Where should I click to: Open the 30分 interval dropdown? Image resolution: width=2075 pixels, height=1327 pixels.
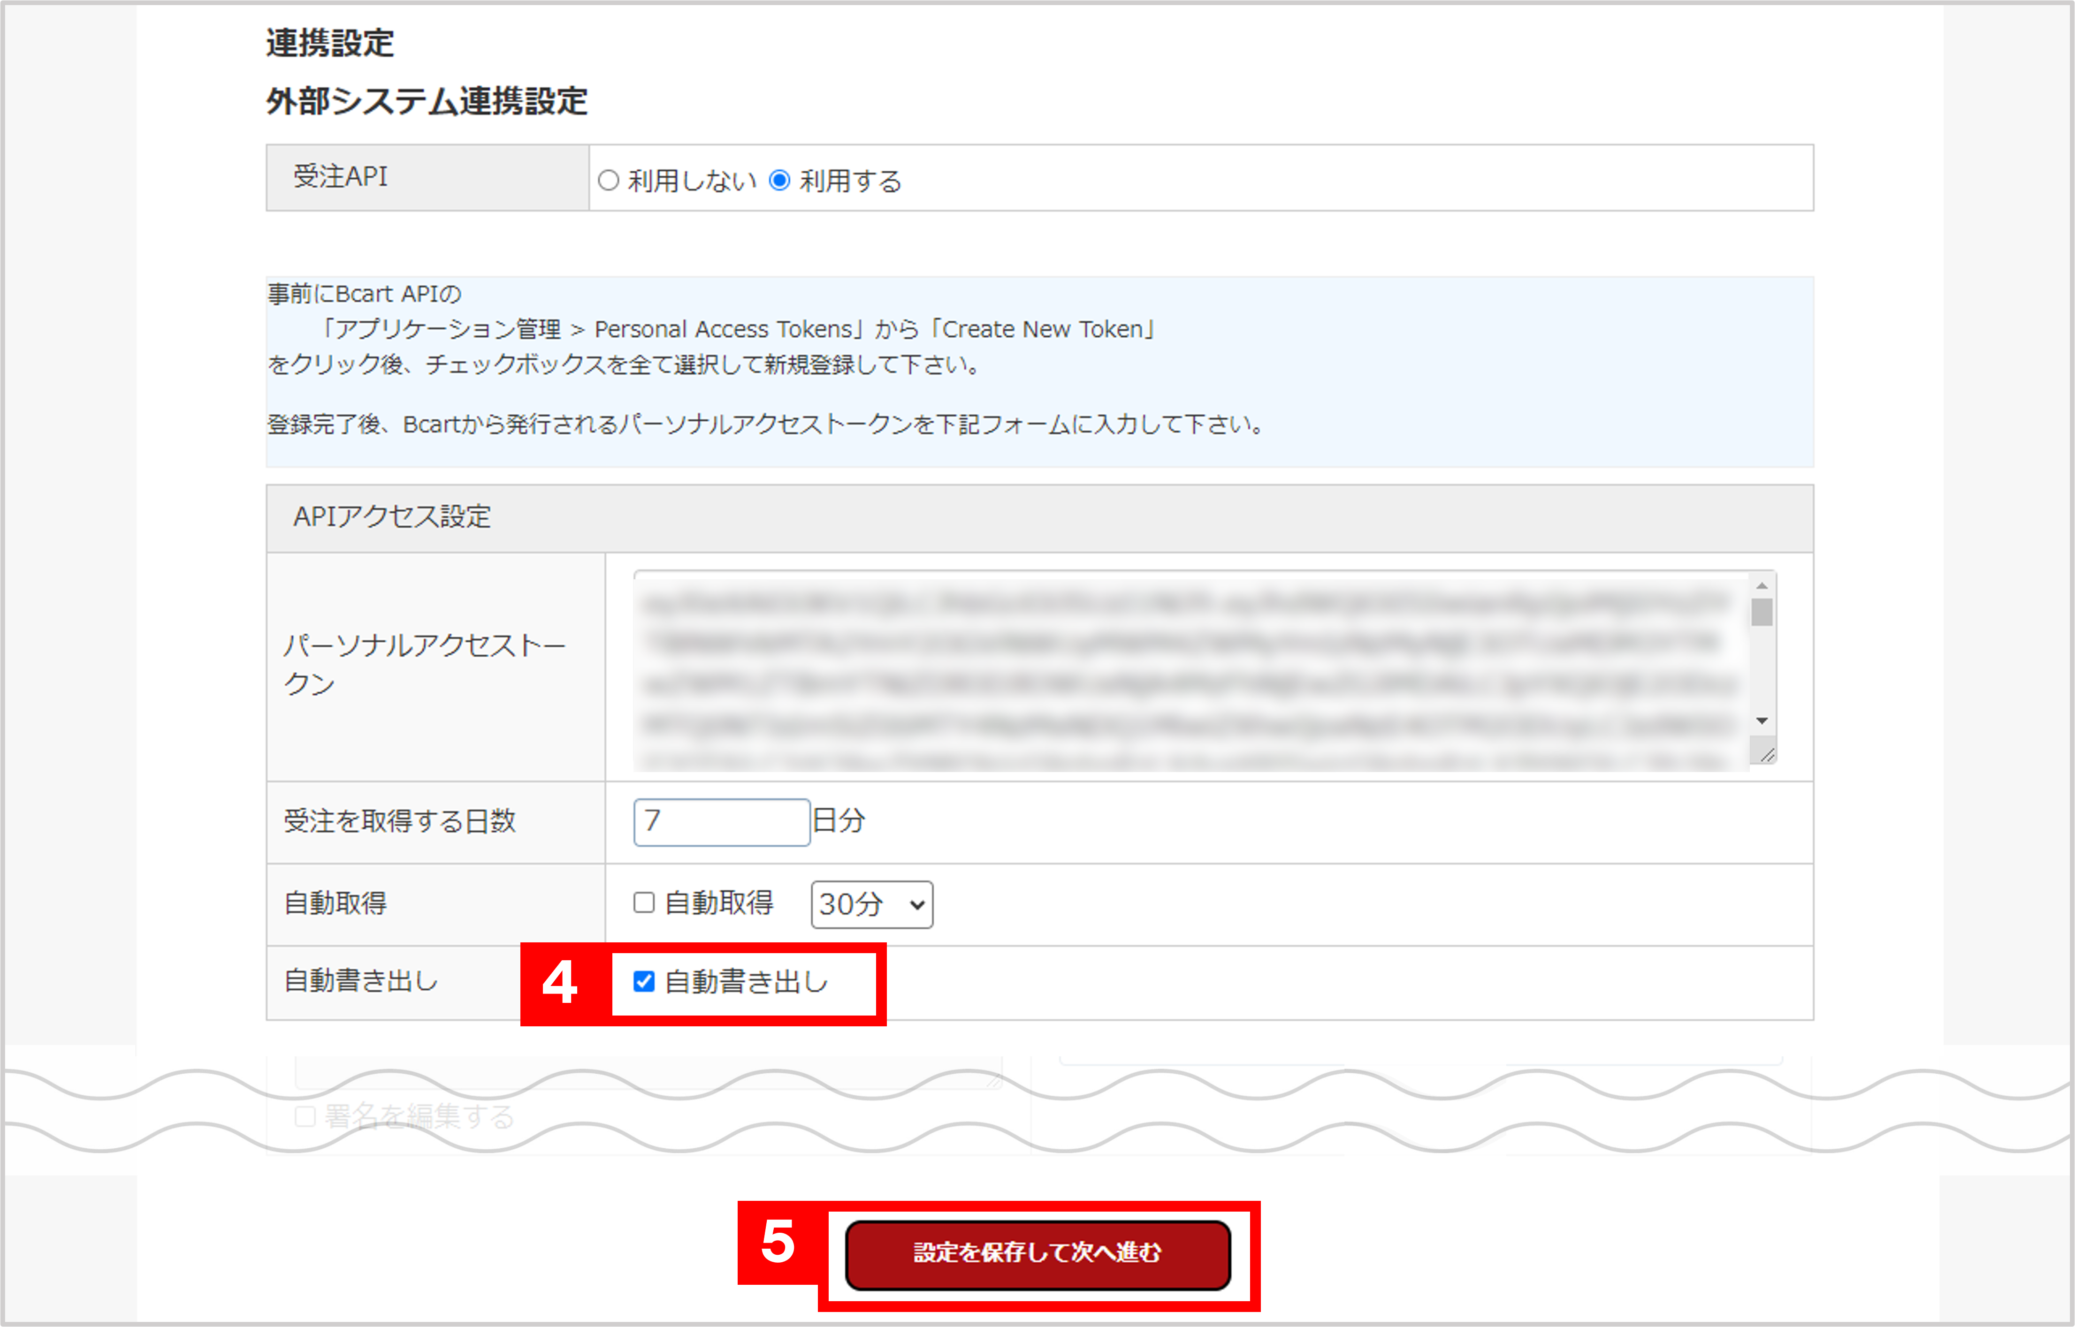click(x=871, y=904)
